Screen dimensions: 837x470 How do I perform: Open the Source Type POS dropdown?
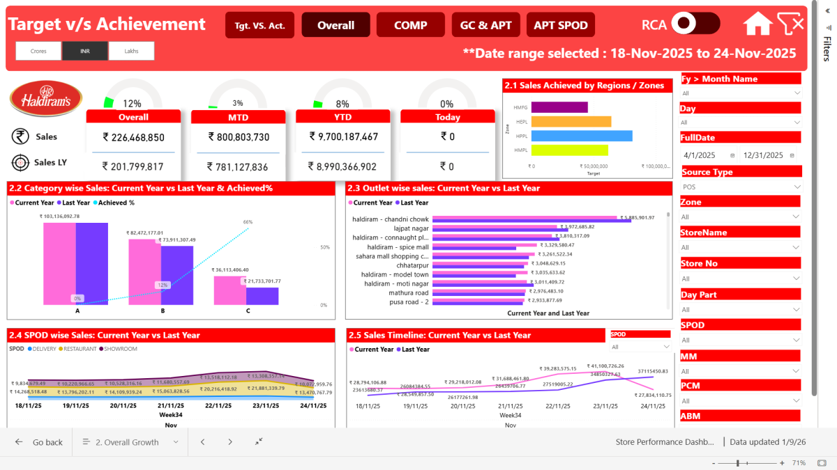(x=741, y=187)
